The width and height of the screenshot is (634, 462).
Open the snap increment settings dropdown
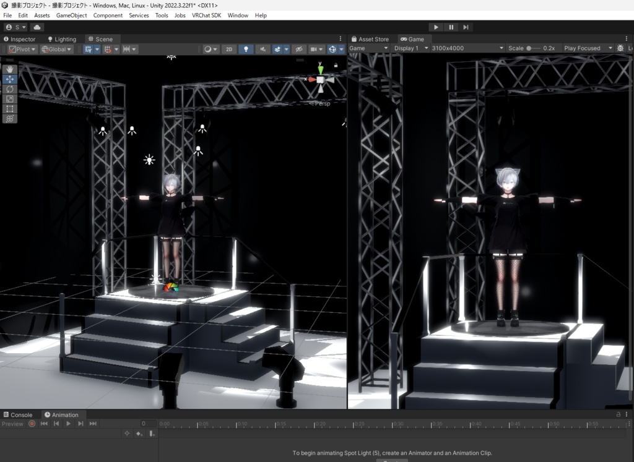tap(130, 49)
